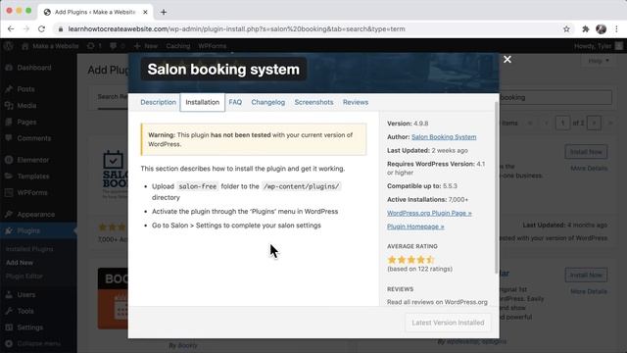Click the Salon booking system modal title

[223, 70]
